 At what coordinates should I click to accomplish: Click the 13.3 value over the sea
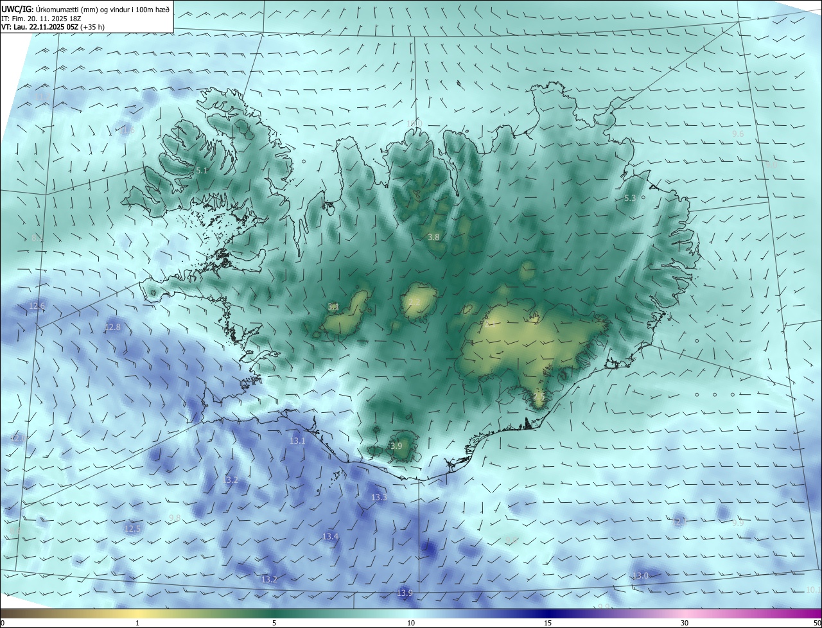pyautogui.click(x=379, y=498)
